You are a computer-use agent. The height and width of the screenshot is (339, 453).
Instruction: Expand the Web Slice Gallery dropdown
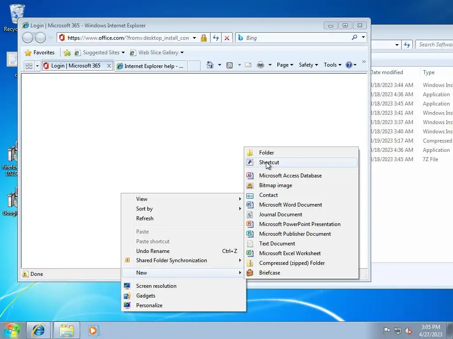182,53
